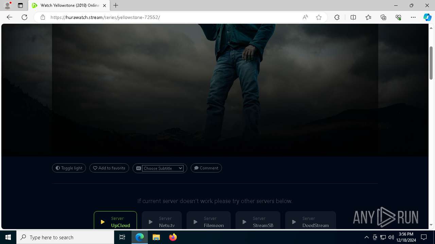This screenshot has height=244, width=435.
Task: Open the Favorites list
Action: tap(368, 17)
